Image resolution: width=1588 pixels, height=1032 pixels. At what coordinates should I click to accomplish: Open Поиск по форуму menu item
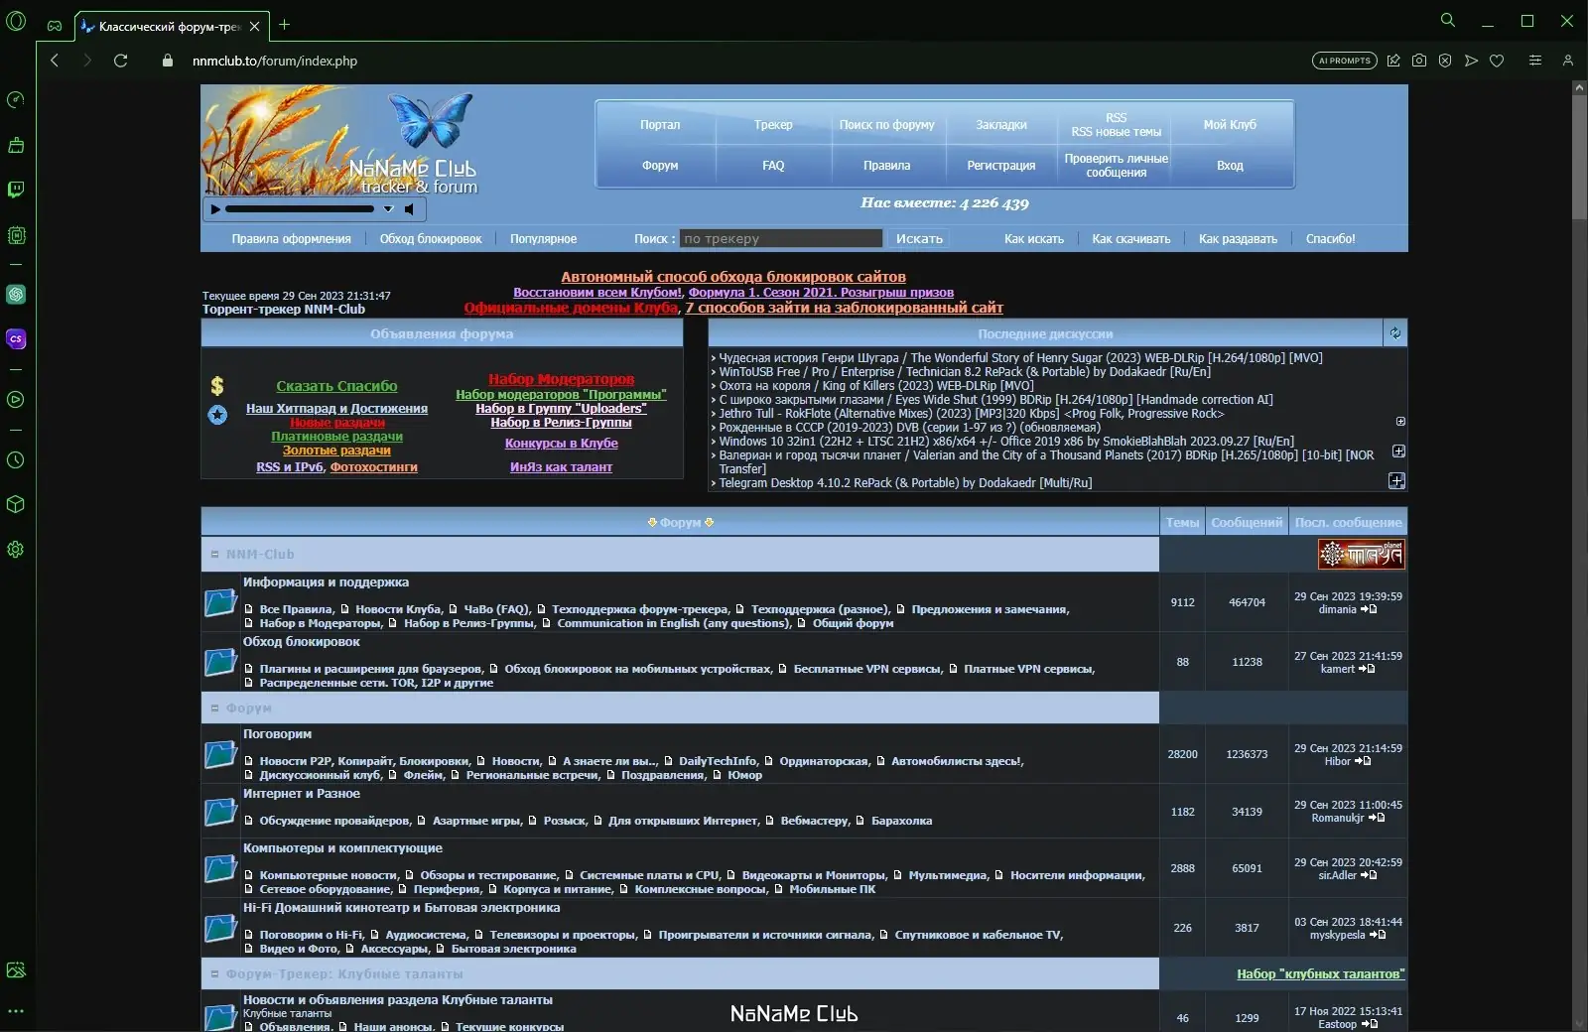[886, 125]
